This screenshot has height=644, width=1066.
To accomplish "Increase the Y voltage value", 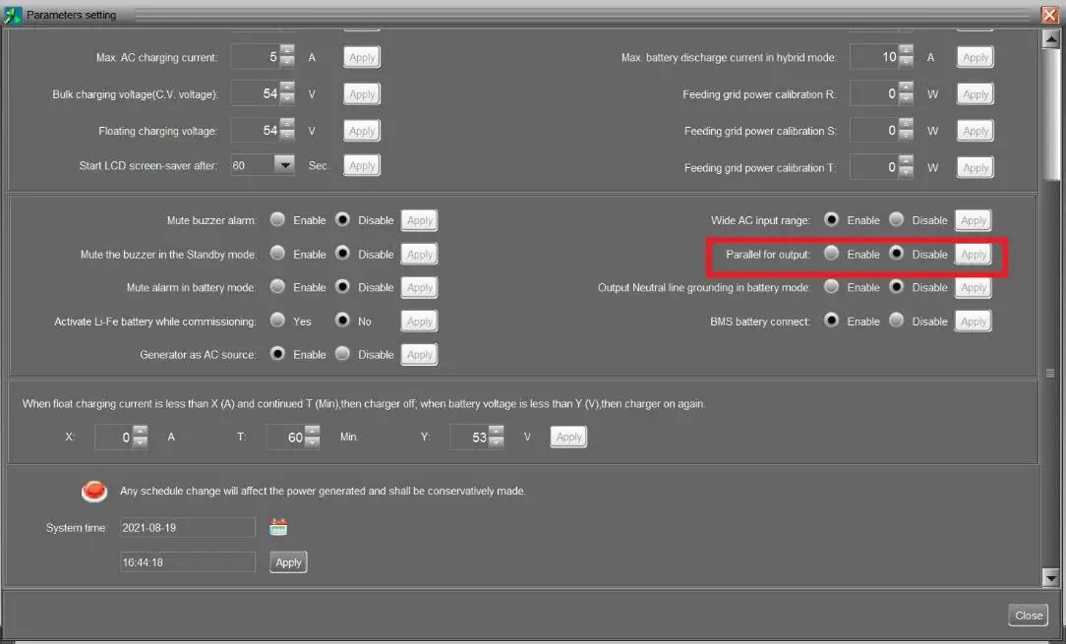I will [x=497, y=431].
